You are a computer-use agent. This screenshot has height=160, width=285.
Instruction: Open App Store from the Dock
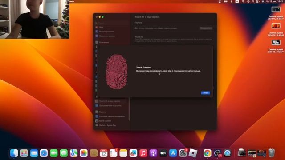click(x=173, y=153)
